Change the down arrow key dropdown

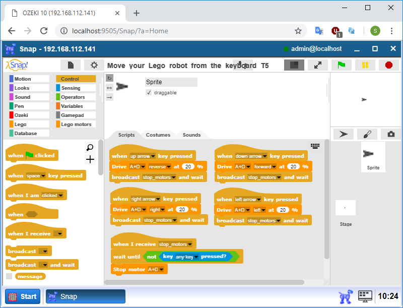[x=251, y=156]
